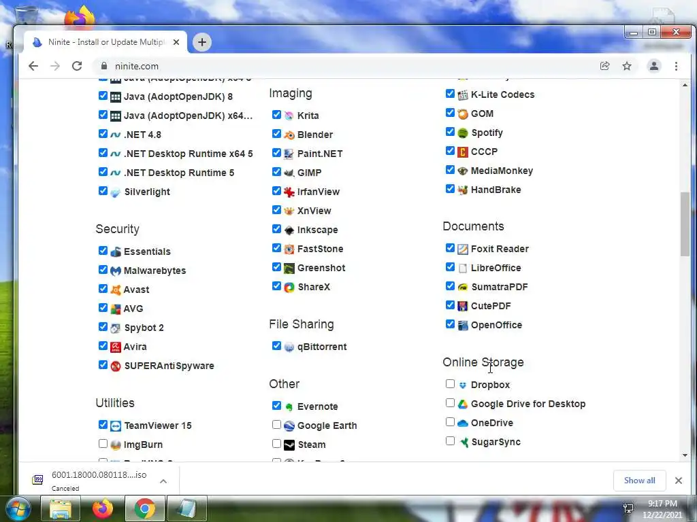Click the HandBrake icon
Viewport: 697px width, 522px height.
[463, 190]
